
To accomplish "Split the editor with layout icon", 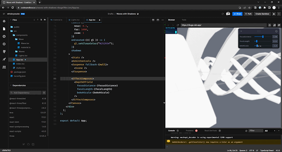I will [153, 20].
